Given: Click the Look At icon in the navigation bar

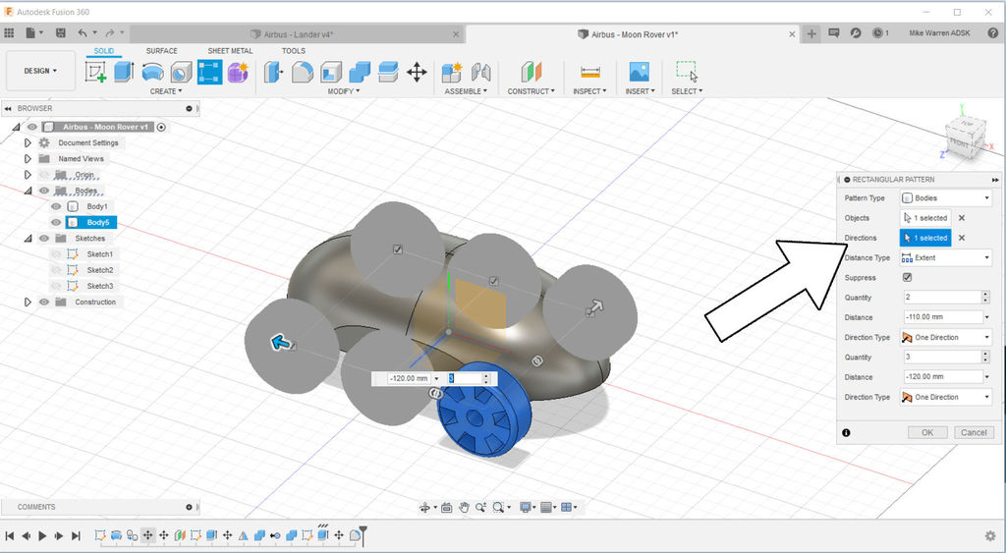Looking at the screenshot, I should (x=446, y=508).
